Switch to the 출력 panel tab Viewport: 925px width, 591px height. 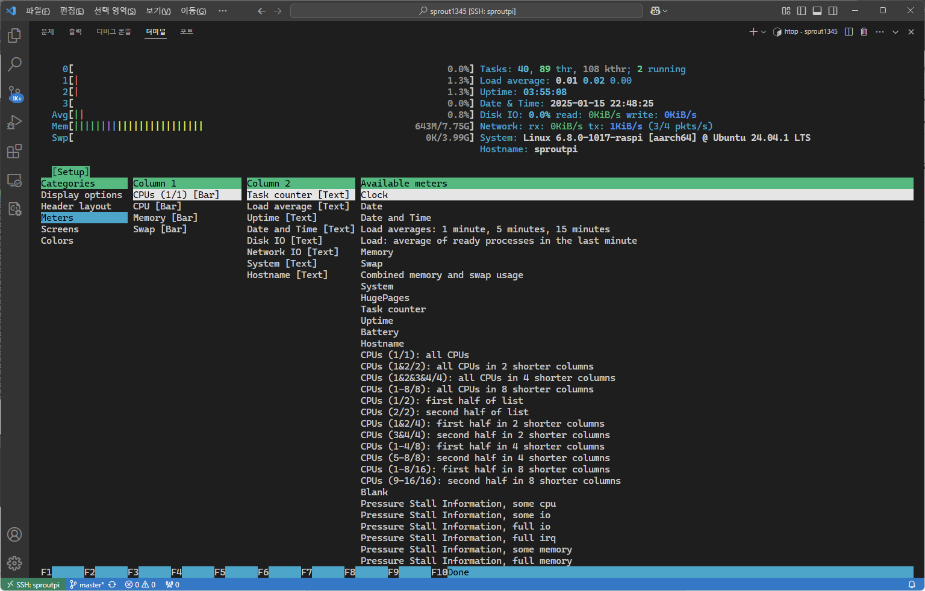75,32
